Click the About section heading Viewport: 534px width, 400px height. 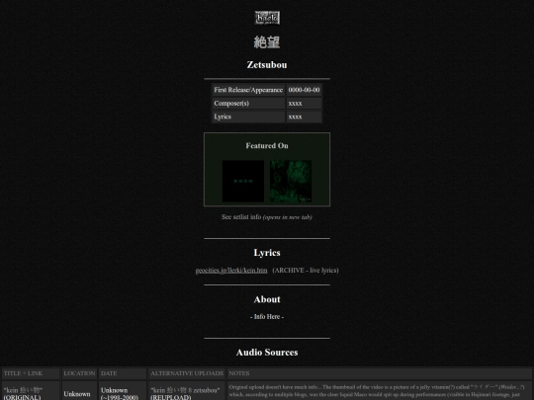[x=267, y=299]
